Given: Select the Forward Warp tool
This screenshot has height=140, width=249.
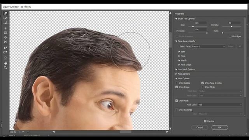Looking at the screenshot, I should (x=5, y=13).
